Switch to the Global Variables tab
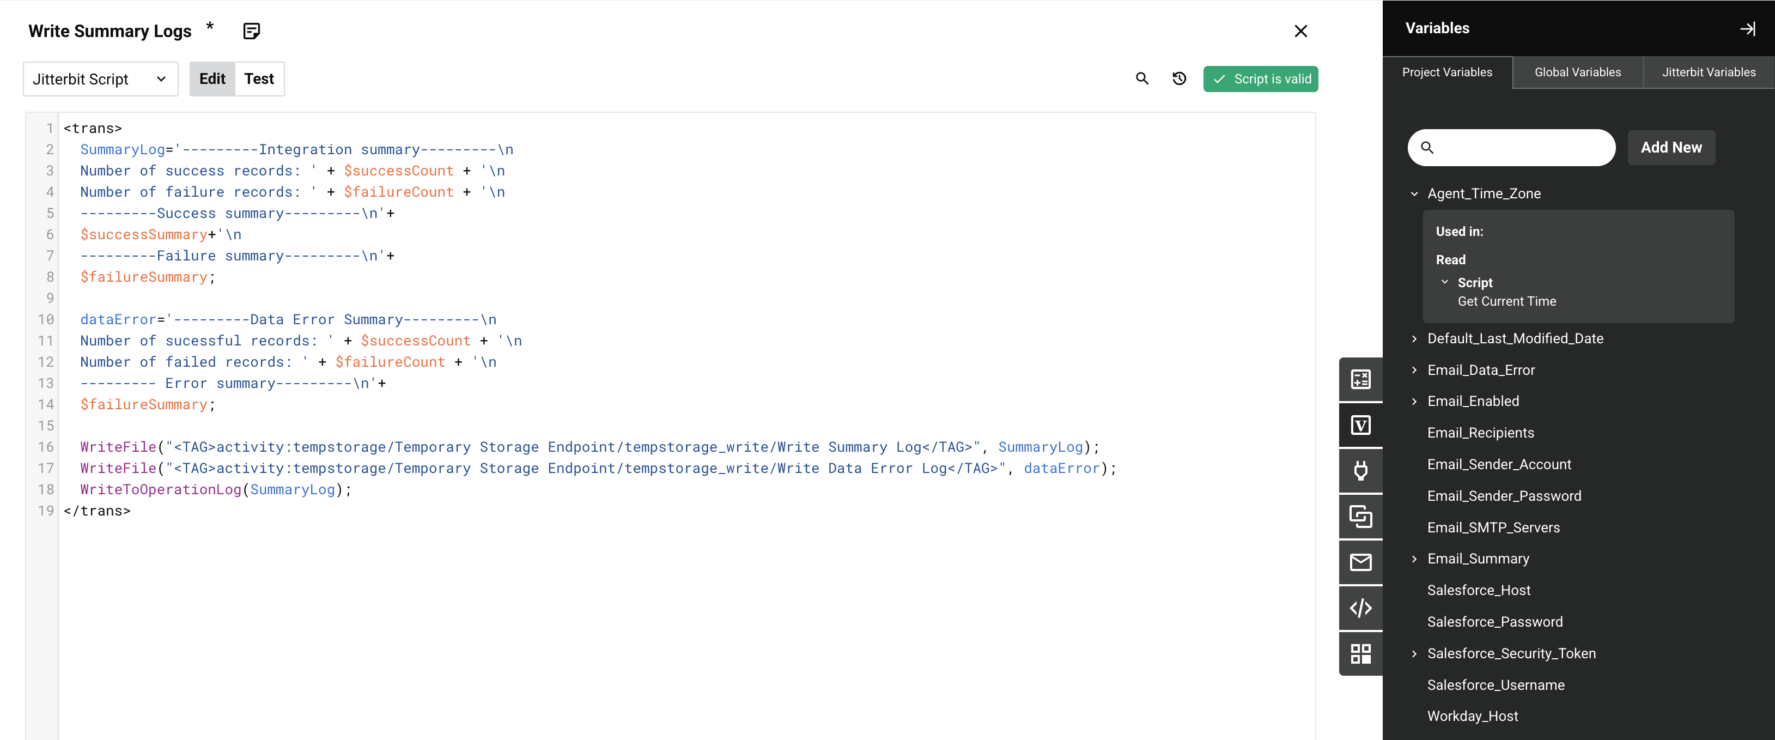Screen dimensions: 1775x740 coord(1577,72)
